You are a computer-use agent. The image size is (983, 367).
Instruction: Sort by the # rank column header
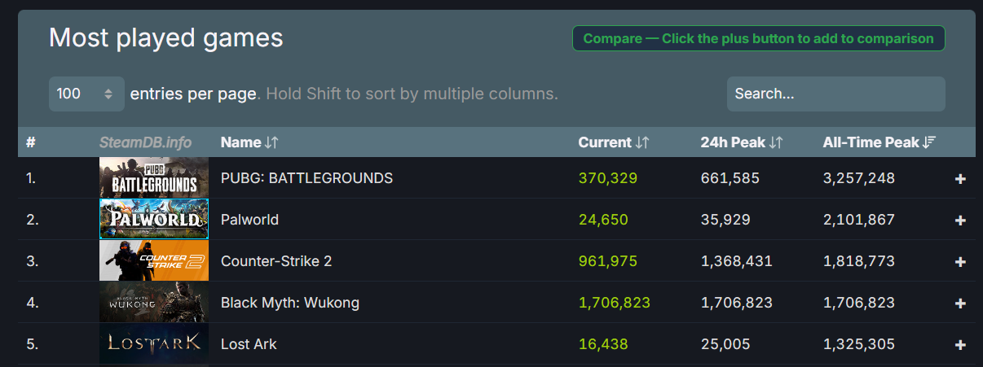point(31,142)
